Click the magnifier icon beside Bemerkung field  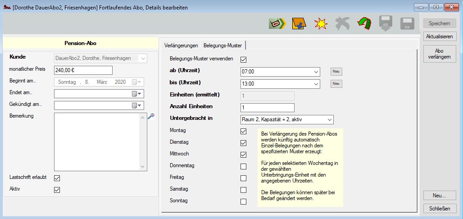point(151,116)
